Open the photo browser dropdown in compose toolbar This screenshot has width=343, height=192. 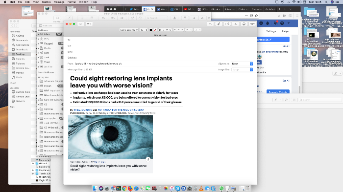(252, 24)
